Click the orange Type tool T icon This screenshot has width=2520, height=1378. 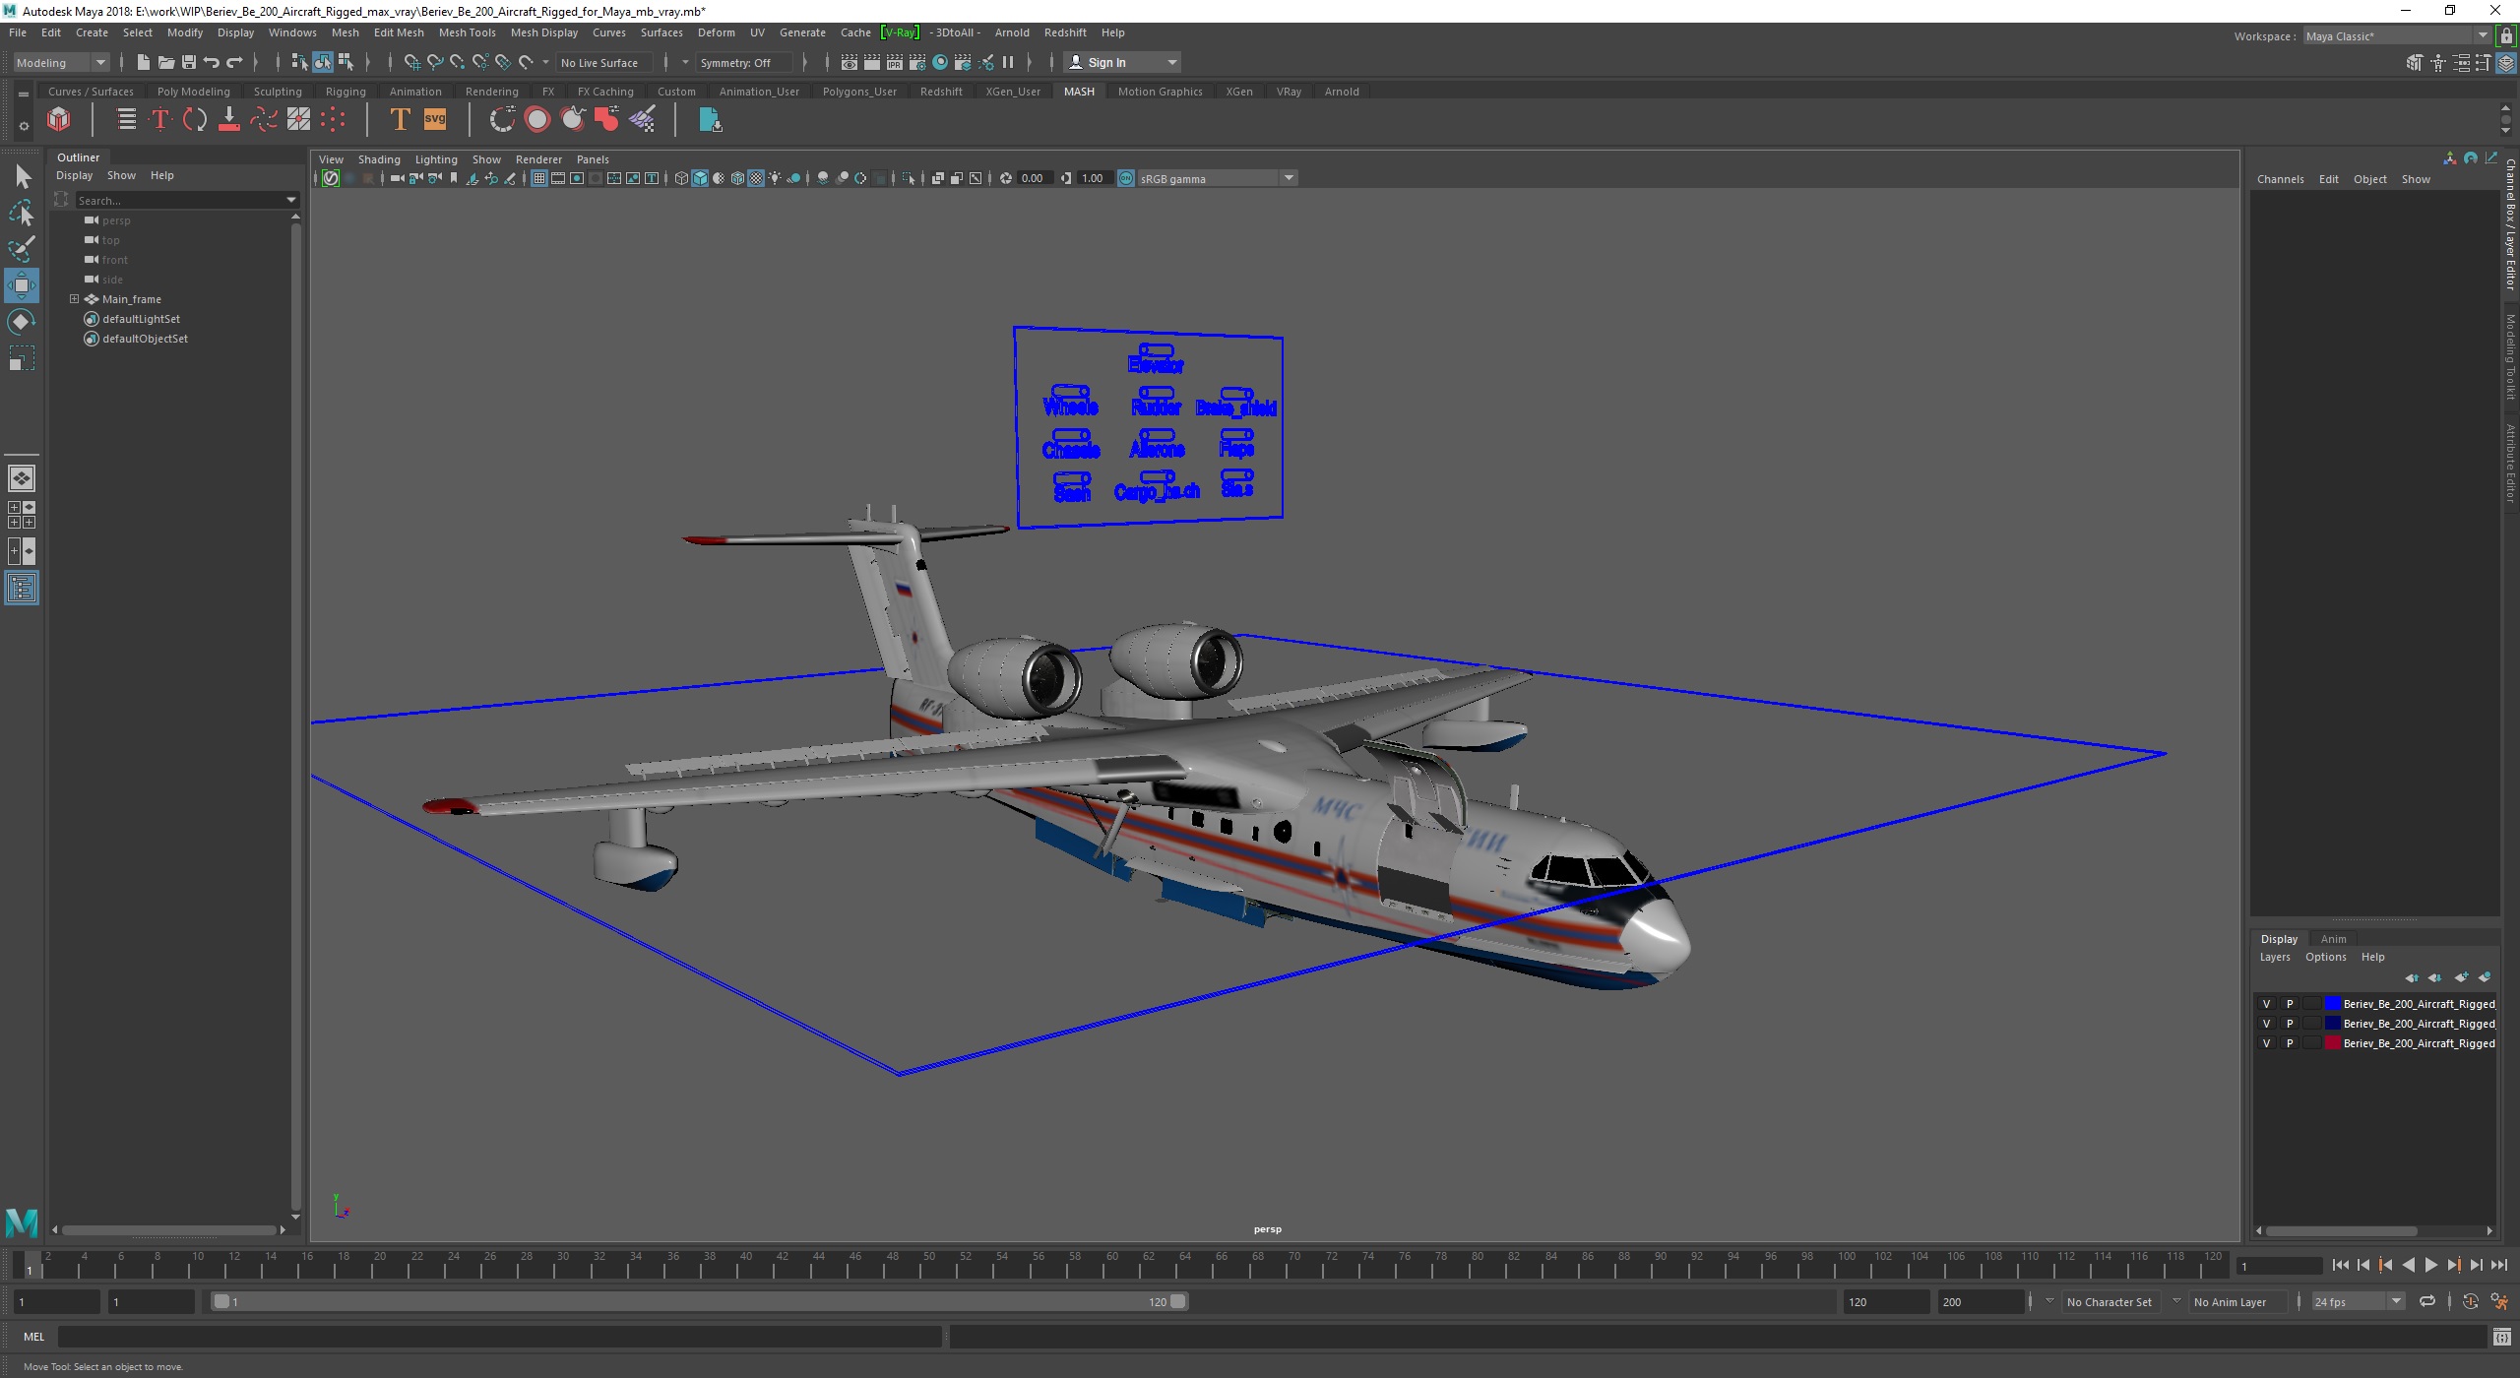400,120
